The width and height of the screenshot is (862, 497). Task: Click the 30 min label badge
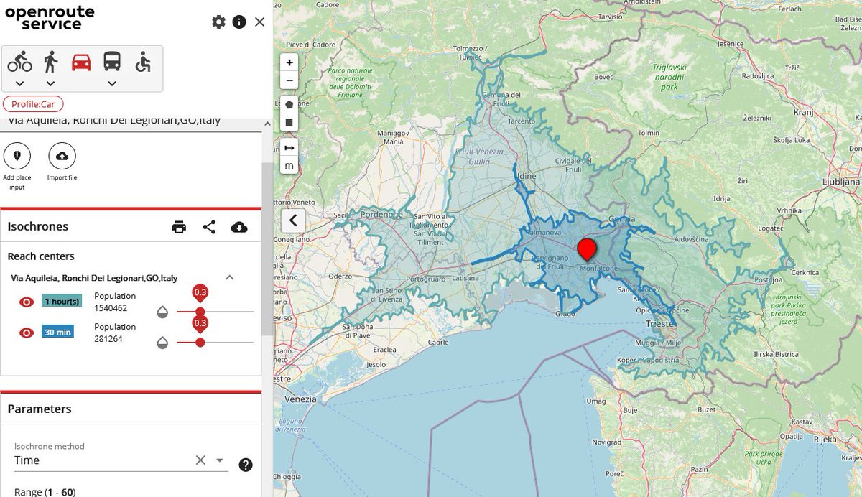pyautogui.click(x=57, y=333)
